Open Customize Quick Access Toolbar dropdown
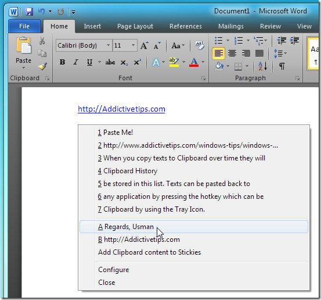The height and width of the screenshot is (300, 321). coord(74,12)
